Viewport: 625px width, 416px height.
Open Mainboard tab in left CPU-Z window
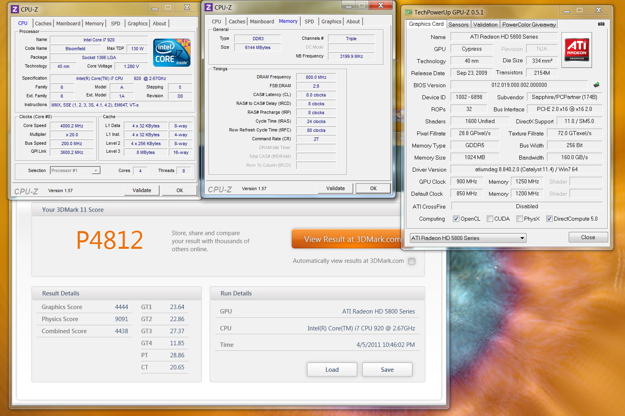(x=68, y=23)
